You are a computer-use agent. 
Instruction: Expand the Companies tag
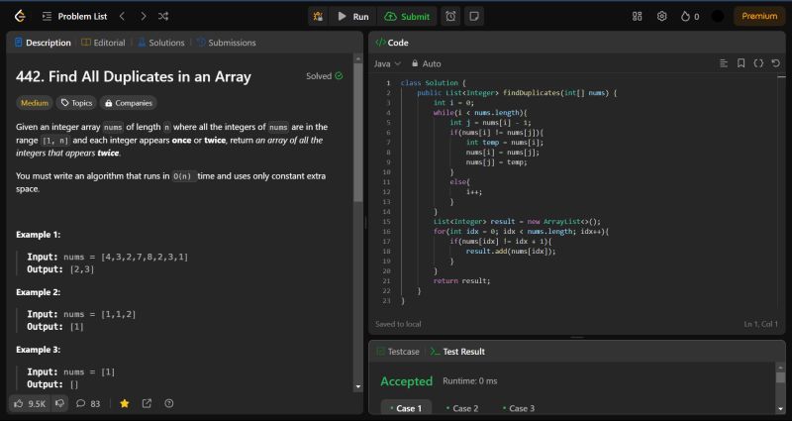(128, 102)
